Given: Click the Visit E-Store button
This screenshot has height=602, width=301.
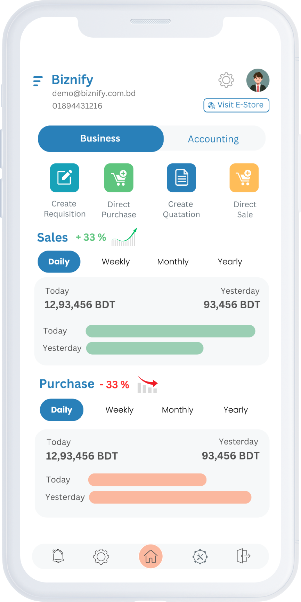Looking at the screenshot, I should click(236, 105).
